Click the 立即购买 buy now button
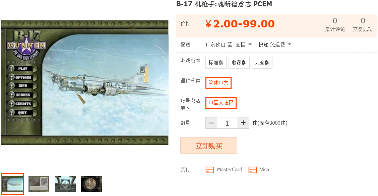Image resolution: width=378 pixels, height=196 pixels. [209, 145]
